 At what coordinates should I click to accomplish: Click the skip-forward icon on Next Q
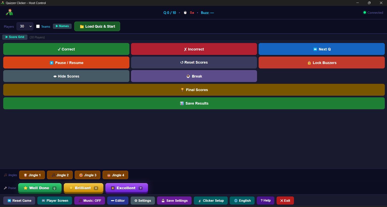pyautogui.click(x=315, y=49)
